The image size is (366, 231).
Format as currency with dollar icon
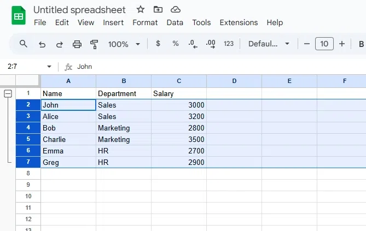point(158,44)
